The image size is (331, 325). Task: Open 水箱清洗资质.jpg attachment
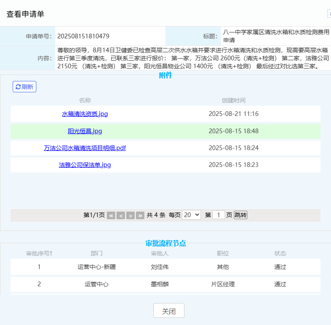coord(85,114)
